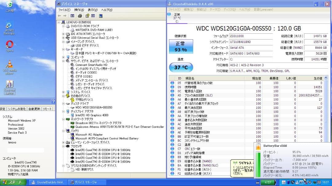Open the ごみ箱 (Recycle Bin) desktop icon

[9, 7]
